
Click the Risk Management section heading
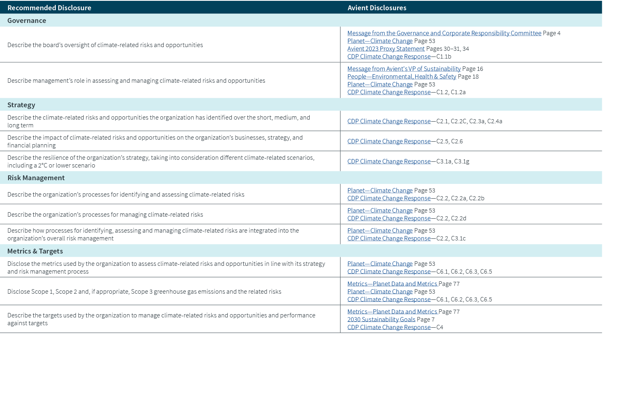point(36,178)
